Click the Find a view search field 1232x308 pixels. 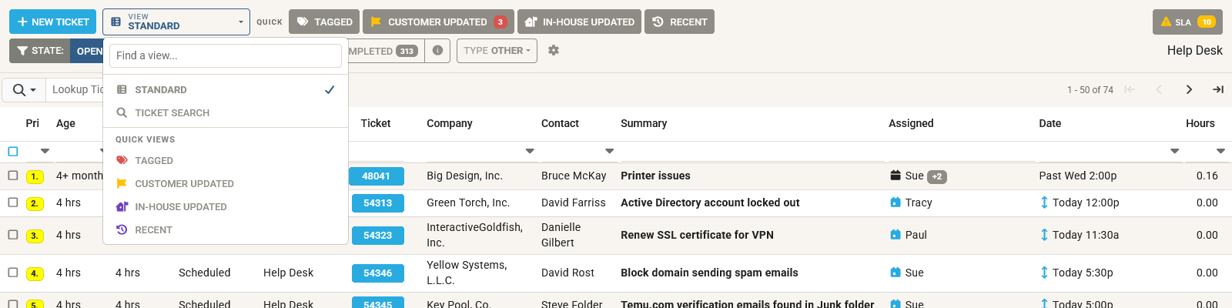[226, 55]
